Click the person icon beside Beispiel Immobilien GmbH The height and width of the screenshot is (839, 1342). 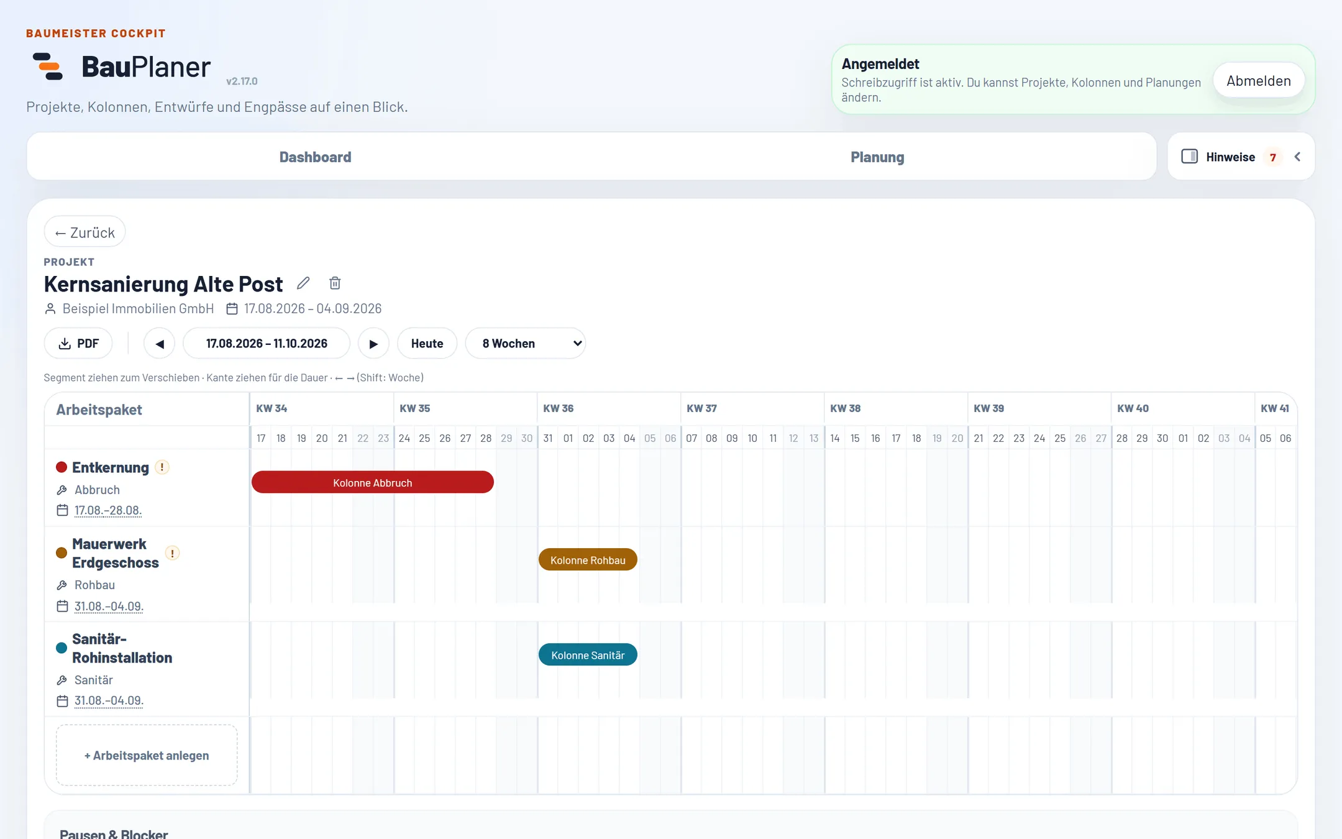click(50, 309)
